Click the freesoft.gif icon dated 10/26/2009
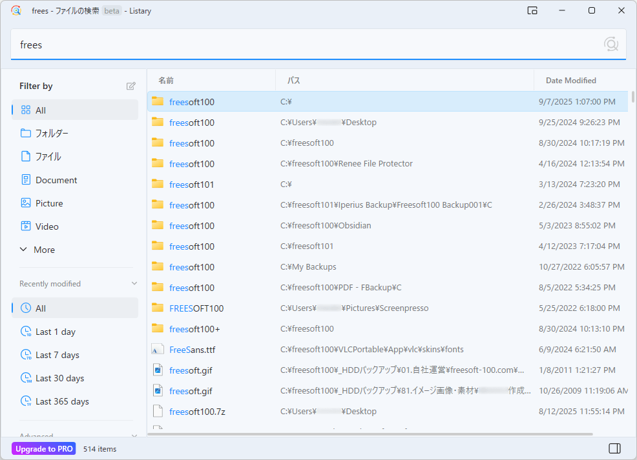637x460 pixels. click(158, 390)
